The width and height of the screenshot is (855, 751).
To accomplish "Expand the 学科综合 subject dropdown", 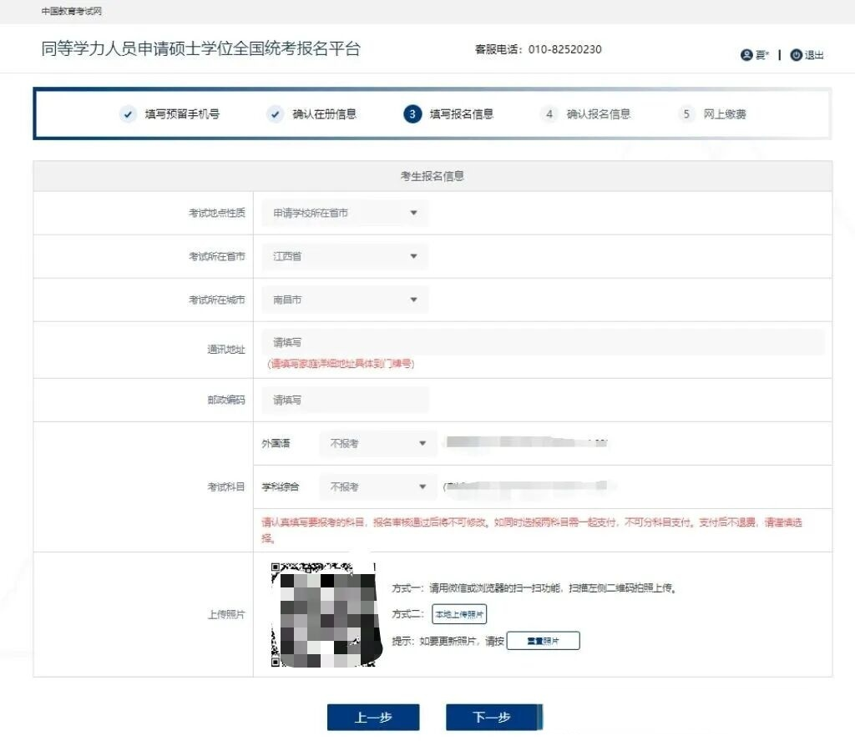I will tap(377, 486).
